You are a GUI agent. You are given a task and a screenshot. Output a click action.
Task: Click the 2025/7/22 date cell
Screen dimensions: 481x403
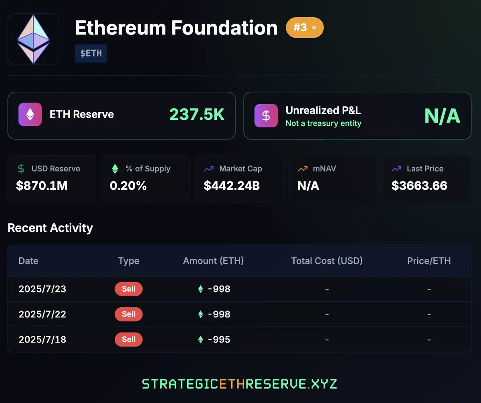(x=42, y=314)
